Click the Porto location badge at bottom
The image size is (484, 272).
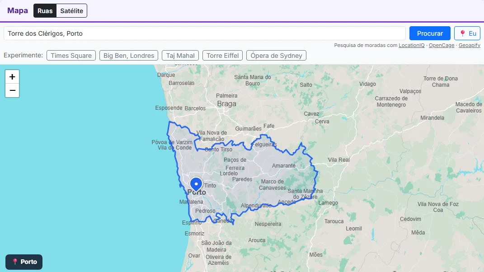point(24,262)
